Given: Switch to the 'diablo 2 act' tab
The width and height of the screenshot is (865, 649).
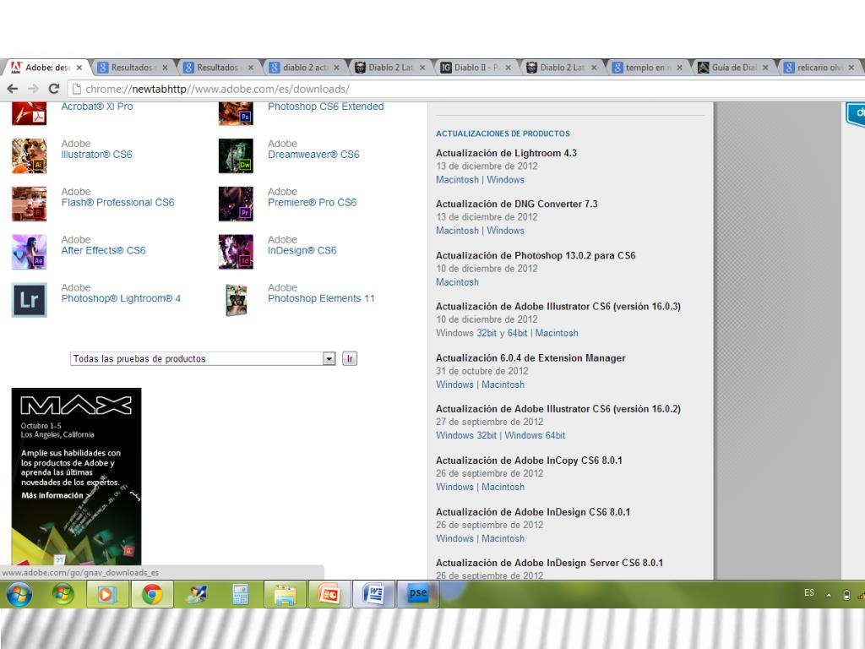Looking at the screenshot, I should pos(304,68).
